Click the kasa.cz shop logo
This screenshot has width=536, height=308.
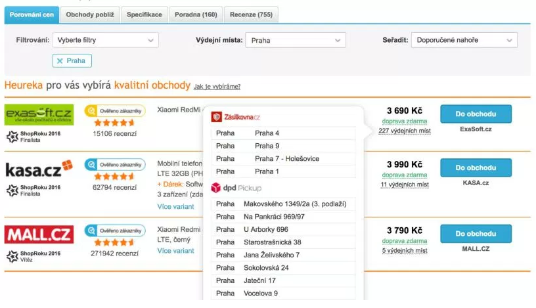tap(39, 169)
